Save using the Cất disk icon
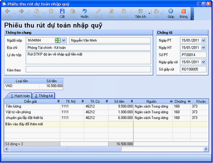This screenshot has width=213, height=163. [62, 11]
